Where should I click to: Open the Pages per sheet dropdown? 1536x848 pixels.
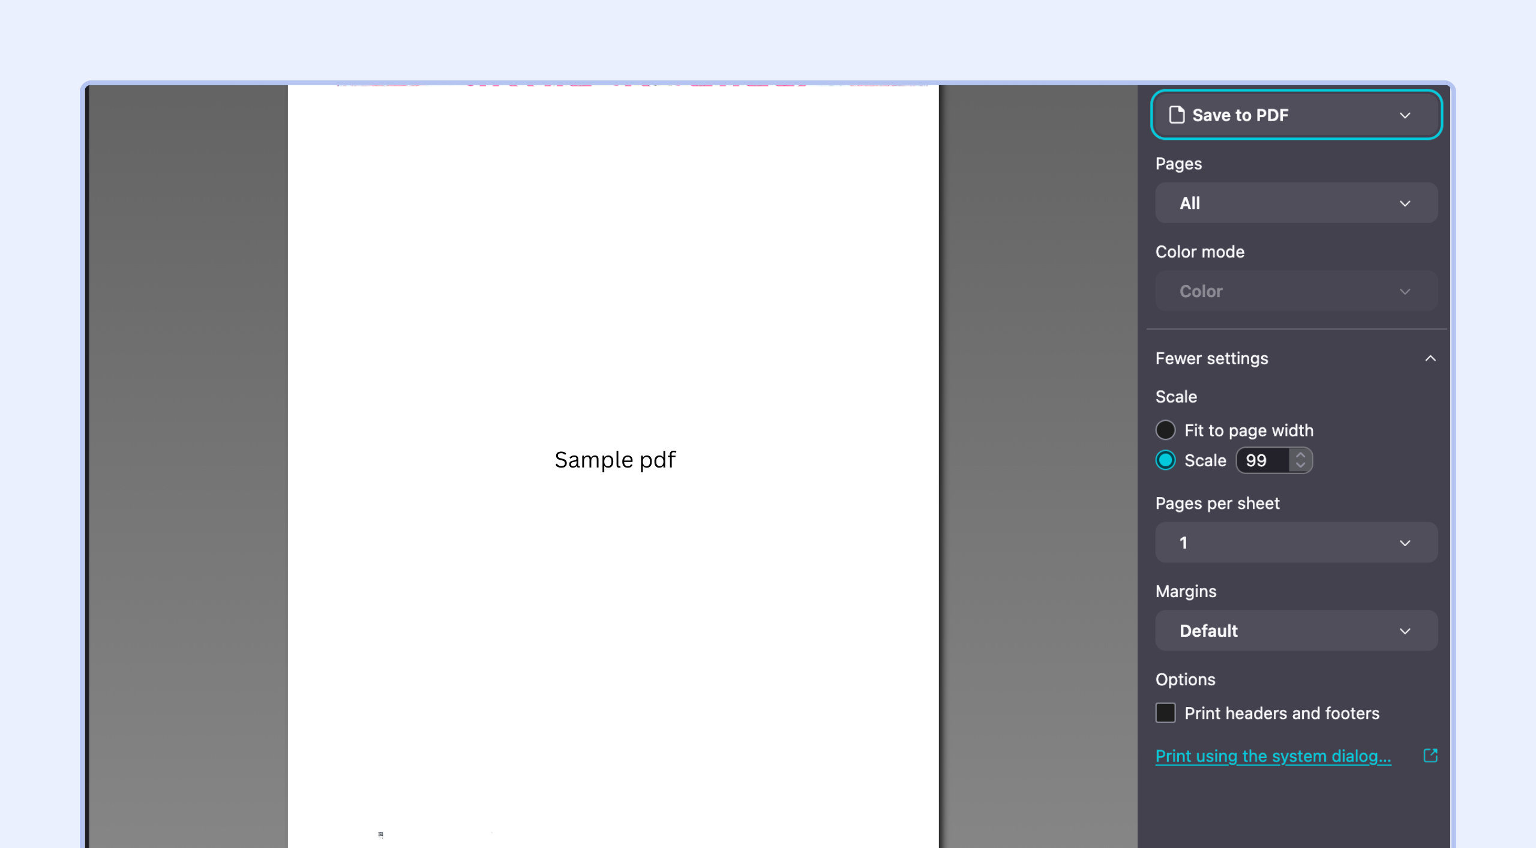1296,543
